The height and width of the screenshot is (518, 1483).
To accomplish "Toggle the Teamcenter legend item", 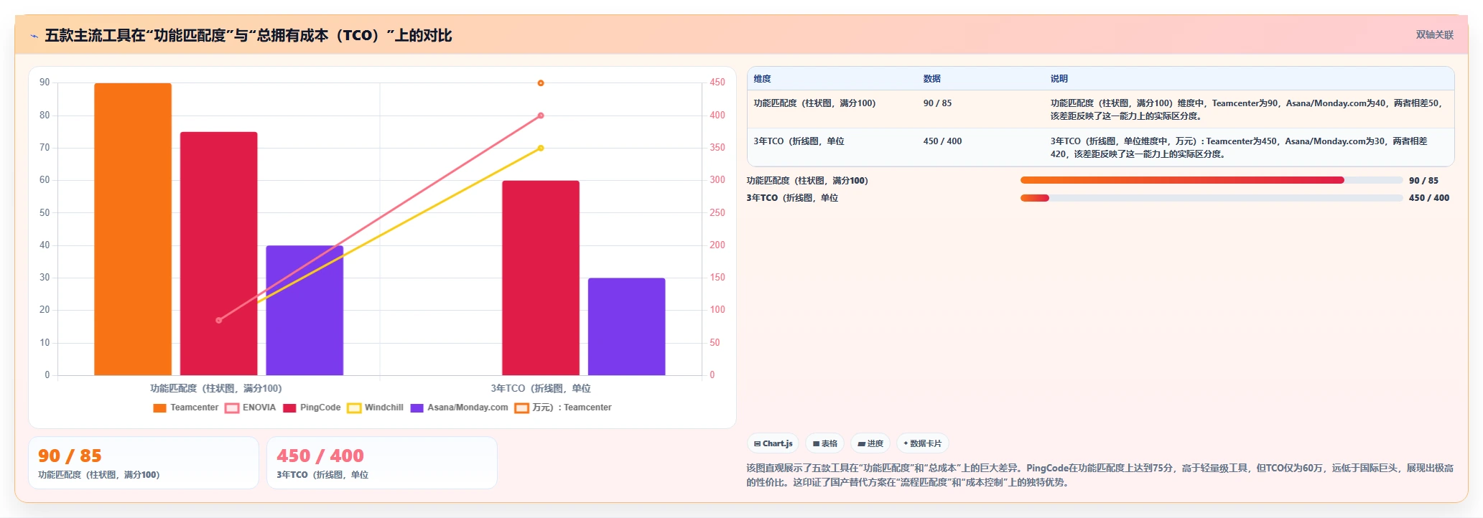I will 186,408.
